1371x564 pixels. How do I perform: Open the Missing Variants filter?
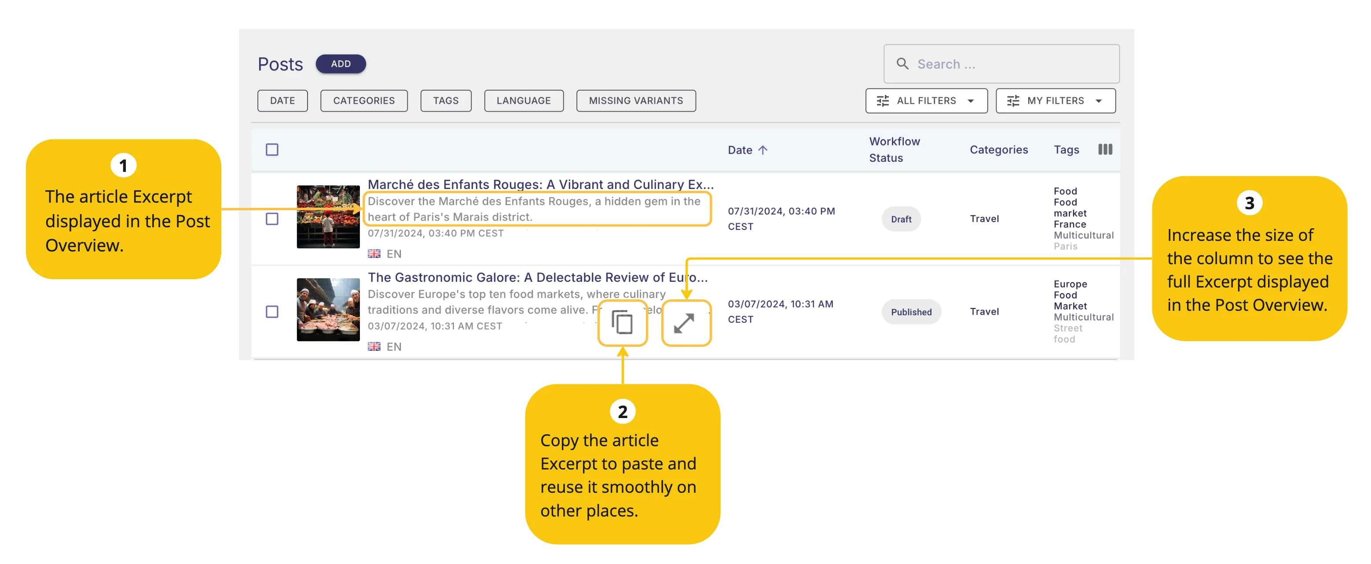point(636,101)
